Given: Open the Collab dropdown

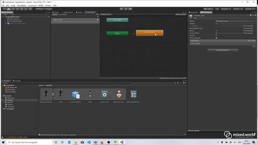Looking at the screenshot, I should pyautogui.click(x=208, y=9).
